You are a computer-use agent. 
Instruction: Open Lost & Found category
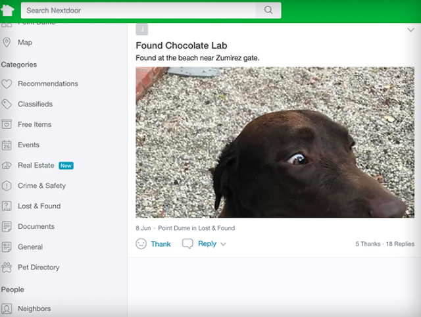39,207
